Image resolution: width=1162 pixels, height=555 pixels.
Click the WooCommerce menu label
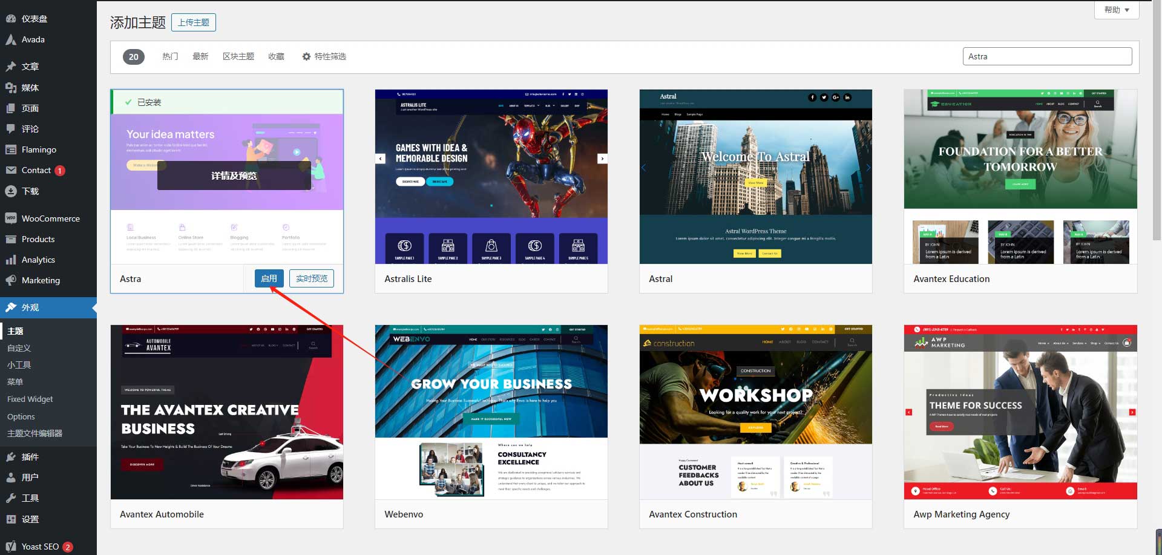51,218
